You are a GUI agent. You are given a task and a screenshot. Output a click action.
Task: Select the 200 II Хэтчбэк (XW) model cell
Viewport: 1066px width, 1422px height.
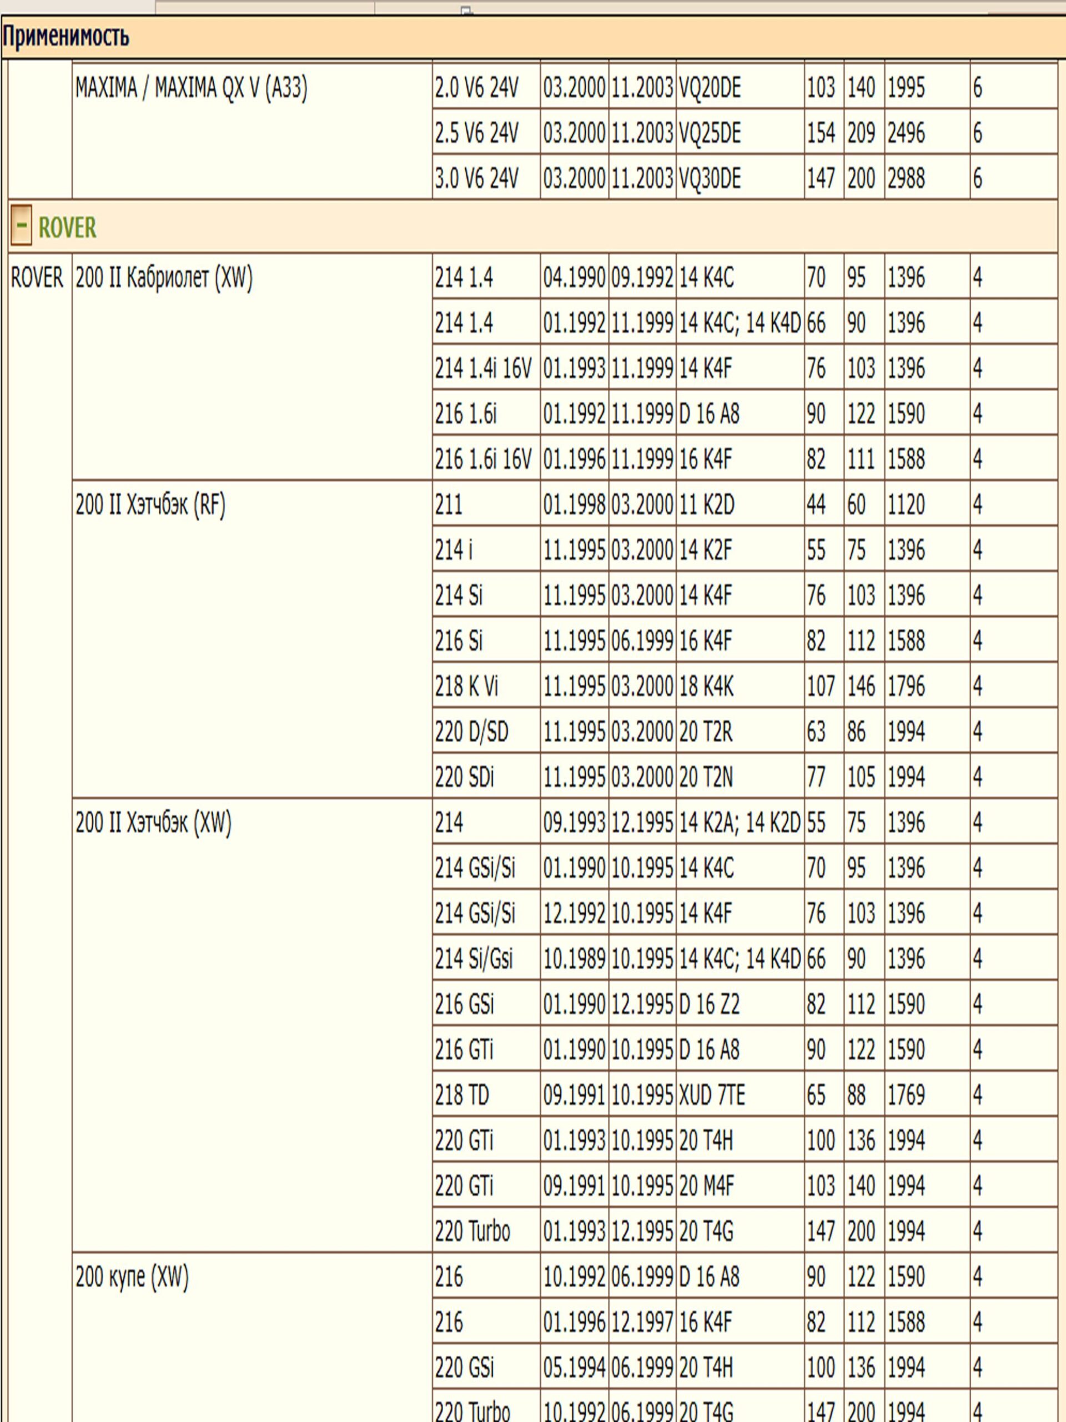pyautogui.click(x=154, y=822)
